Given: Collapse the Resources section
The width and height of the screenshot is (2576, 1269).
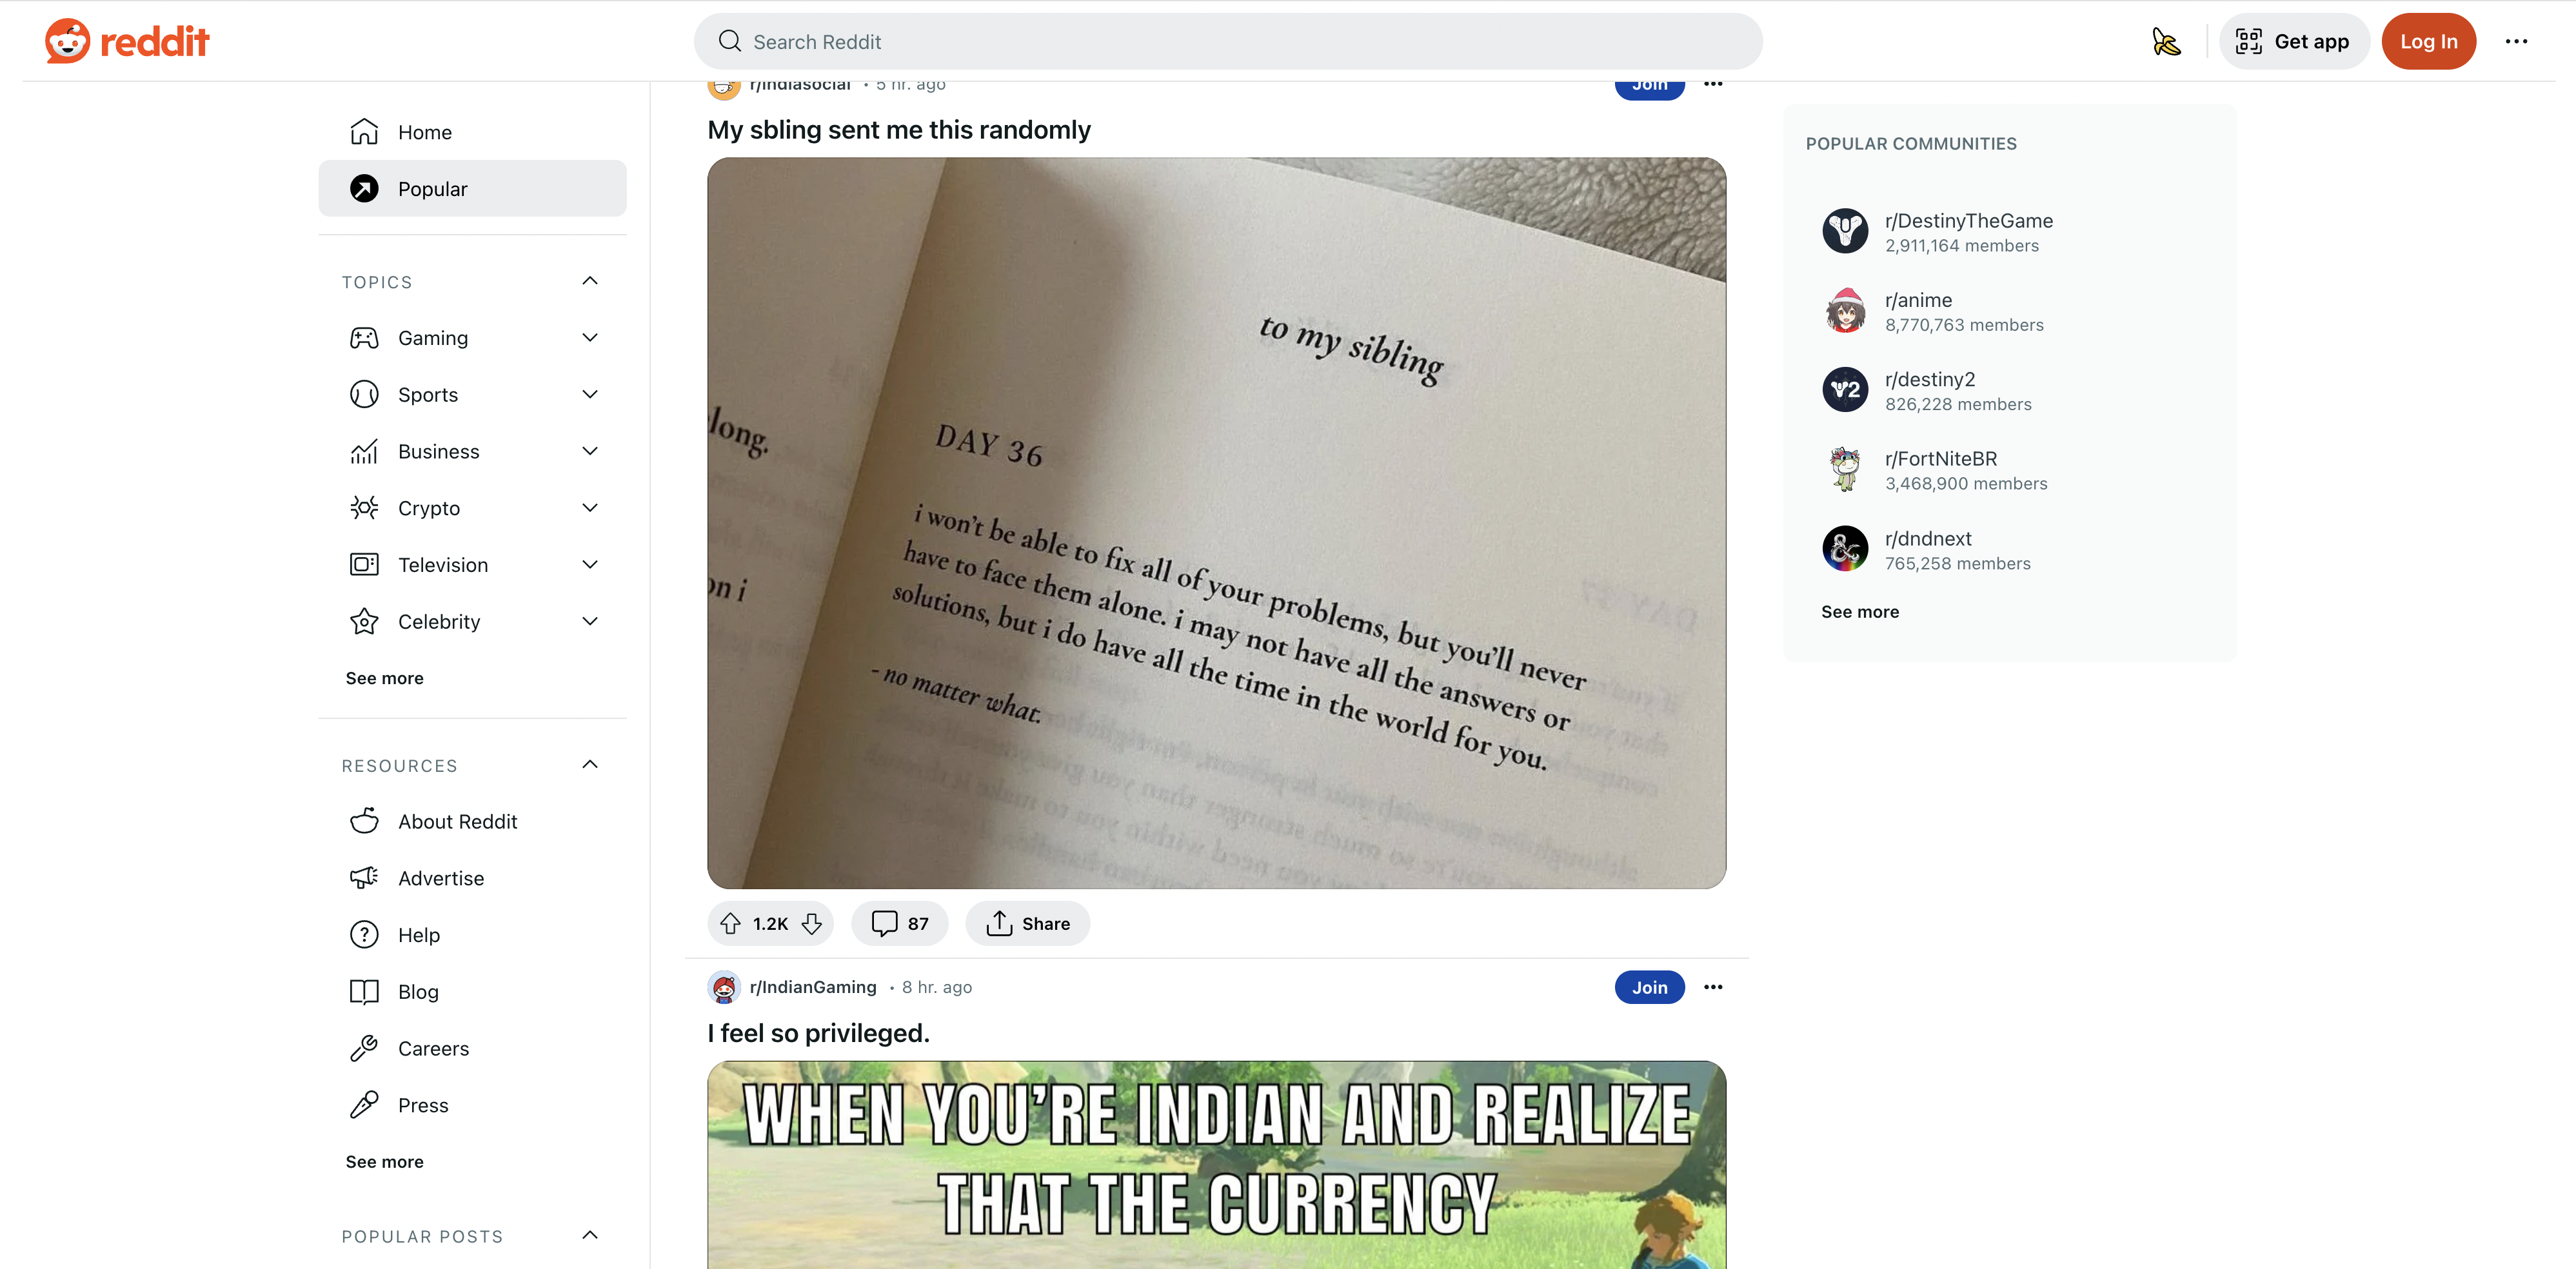Looking at the screenshot, I should (x=590, y=765).
